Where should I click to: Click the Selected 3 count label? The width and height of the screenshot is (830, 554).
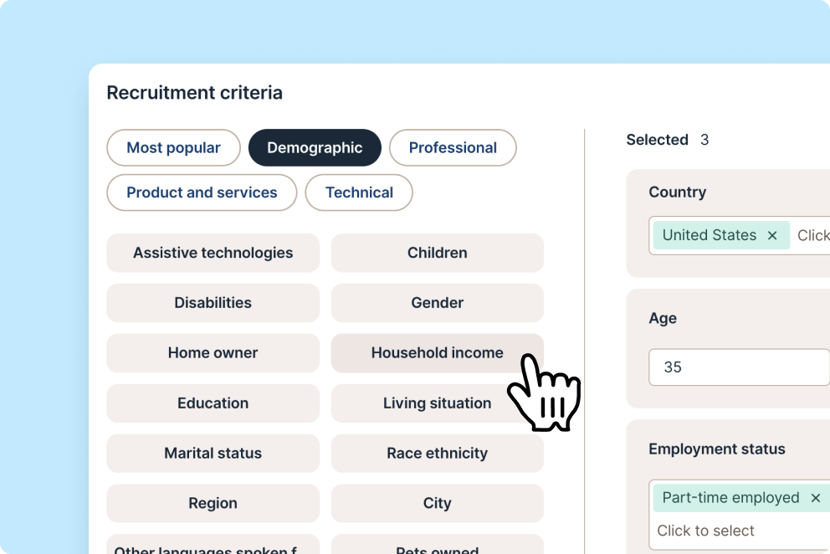[667, 140]
